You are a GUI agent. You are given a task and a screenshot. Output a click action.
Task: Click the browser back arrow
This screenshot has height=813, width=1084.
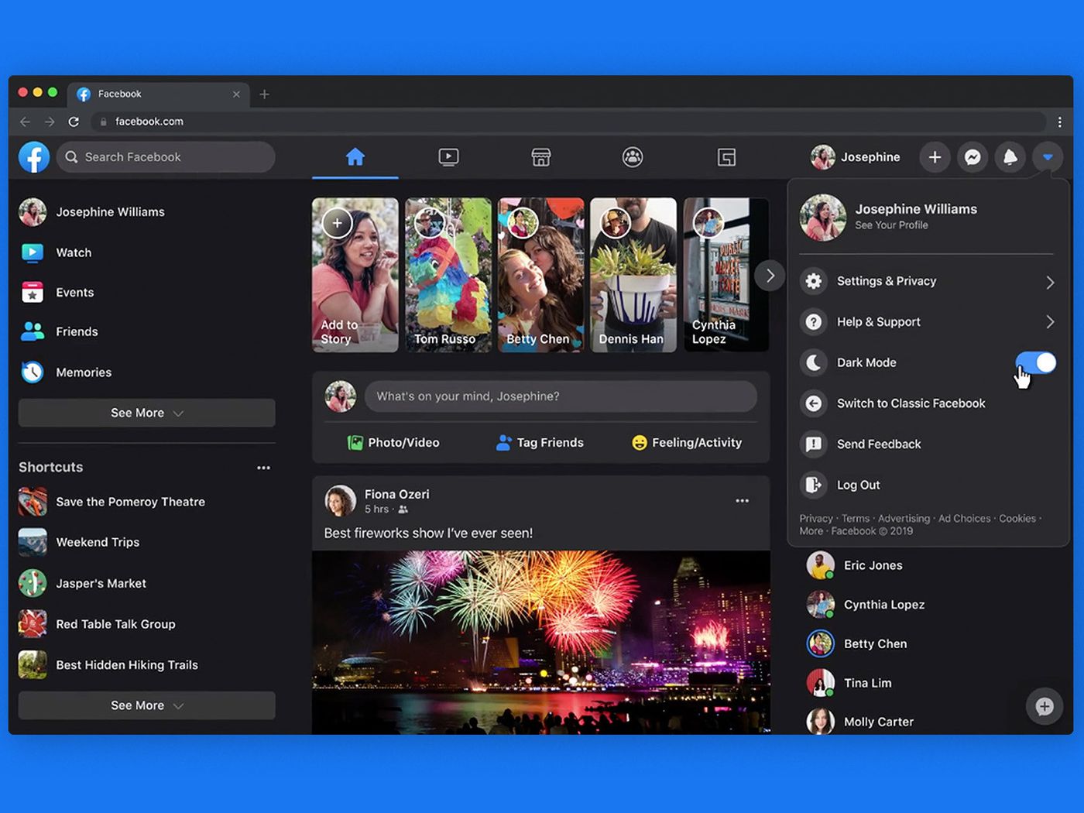pos(25,122)
